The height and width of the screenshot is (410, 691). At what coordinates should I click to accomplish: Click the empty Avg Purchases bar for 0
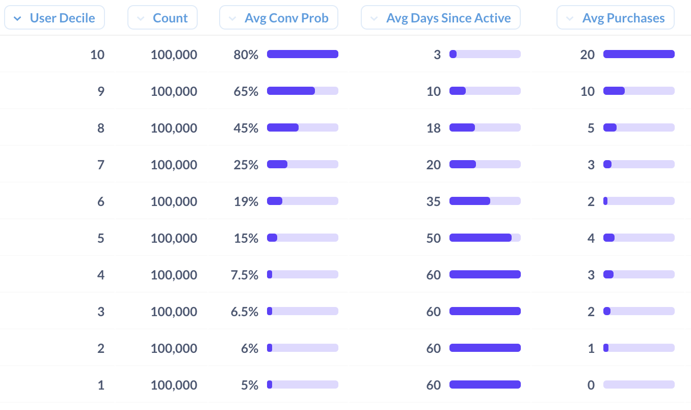tap(639, 385)
